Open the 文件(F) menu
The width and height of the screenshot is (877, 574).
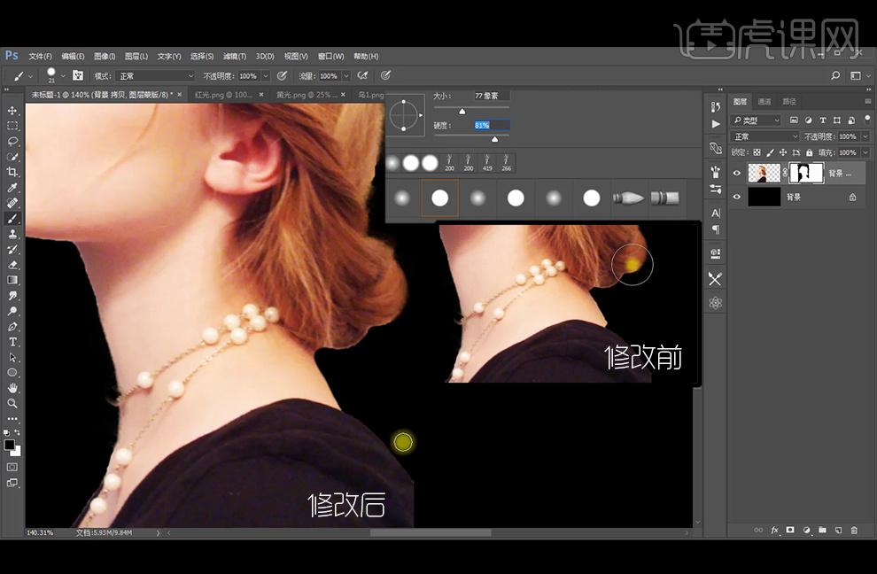pos(40,57)
